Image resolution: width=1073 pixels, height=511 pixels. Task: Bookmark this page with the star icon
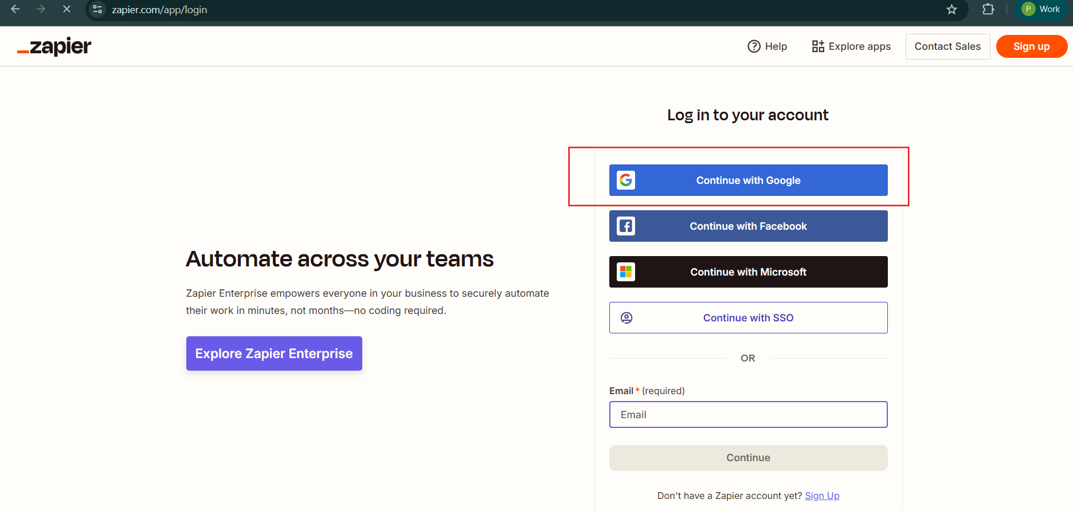pyautogui.click(x=951, y=10)
